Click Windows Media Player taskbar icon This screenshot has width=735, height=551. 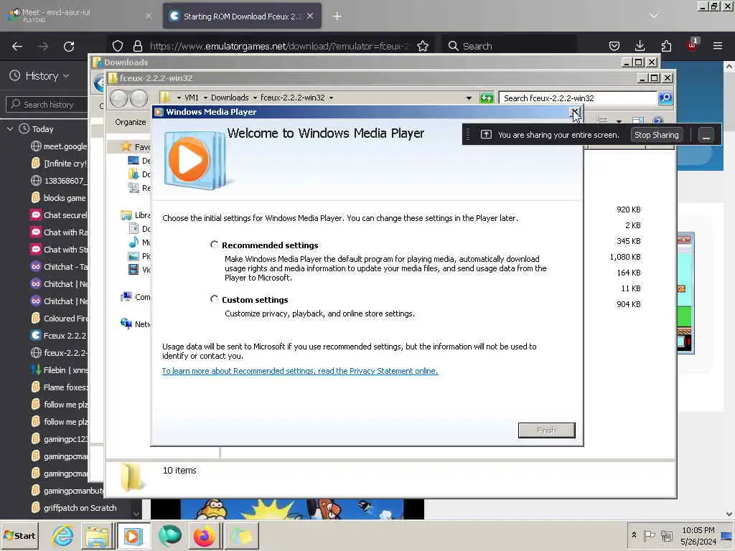coord(133,536)
